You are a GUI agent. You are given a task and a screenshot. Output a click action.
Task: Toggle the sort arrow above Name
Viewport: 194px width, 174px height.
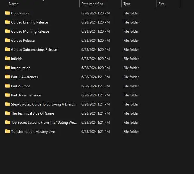43,1
